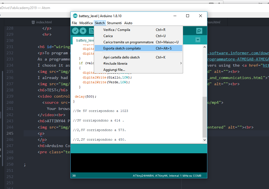Open the tab dropdown arrow in Arduino

tap(198, 40)
